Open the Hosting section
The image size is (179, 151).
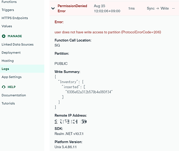(8, 61)
